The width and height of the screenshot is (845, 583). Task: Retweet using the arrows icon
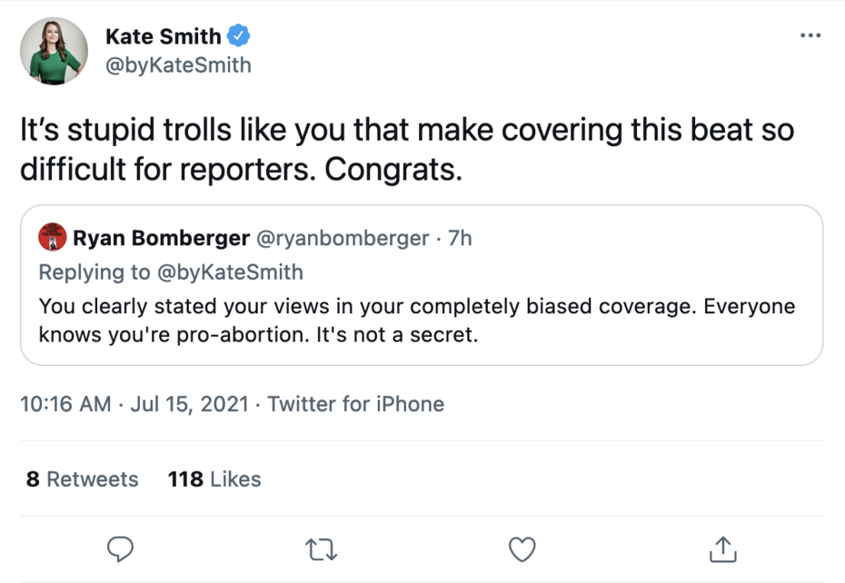pyautogui.click(x=321, y=548)
